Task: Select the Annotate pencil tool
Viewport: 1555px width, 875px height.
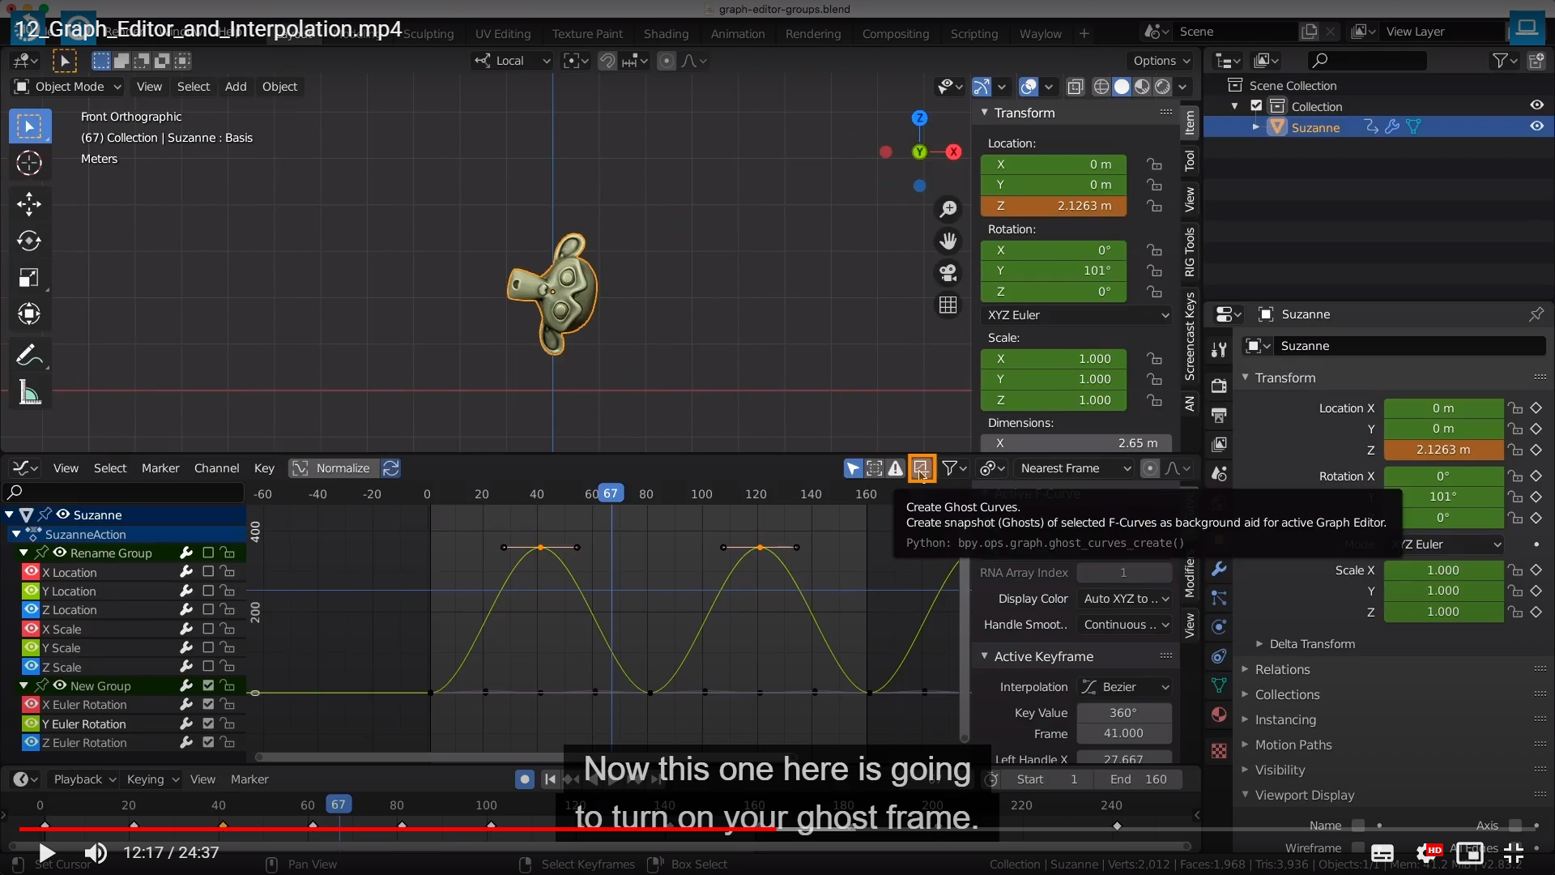Action: coord(29,355)
